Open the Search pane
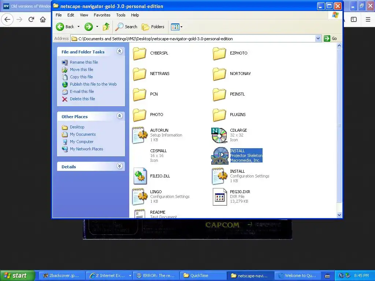The height and width of the screenshot is (281, 375). tap(126, 27)
